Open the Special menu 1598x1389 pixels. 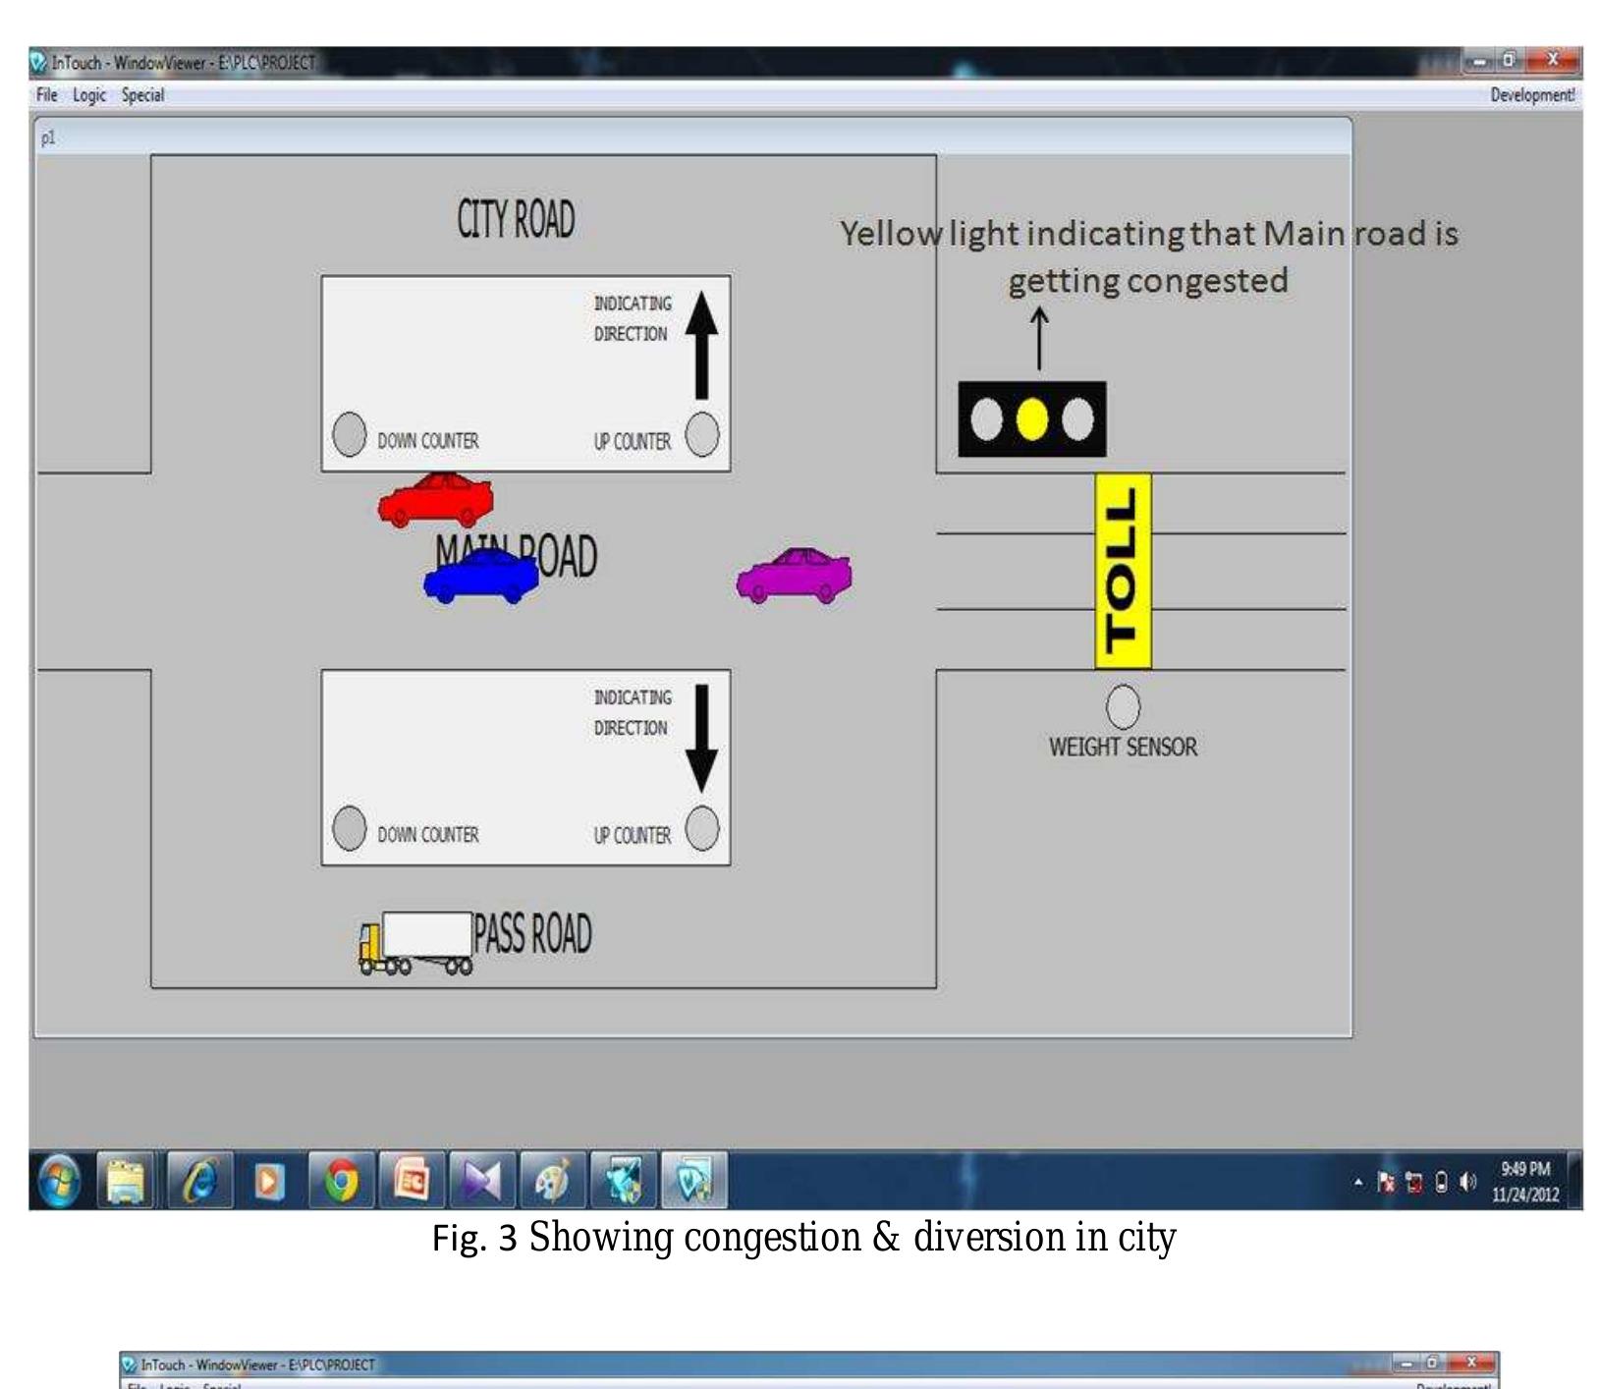(142, 95)
